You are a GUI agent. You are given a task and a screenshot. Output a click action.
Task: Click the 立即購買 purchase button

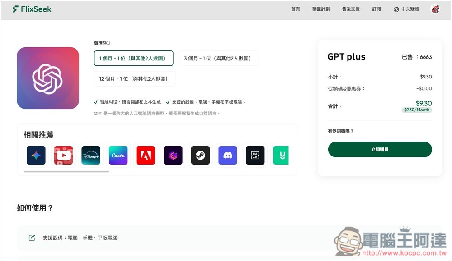380,149
